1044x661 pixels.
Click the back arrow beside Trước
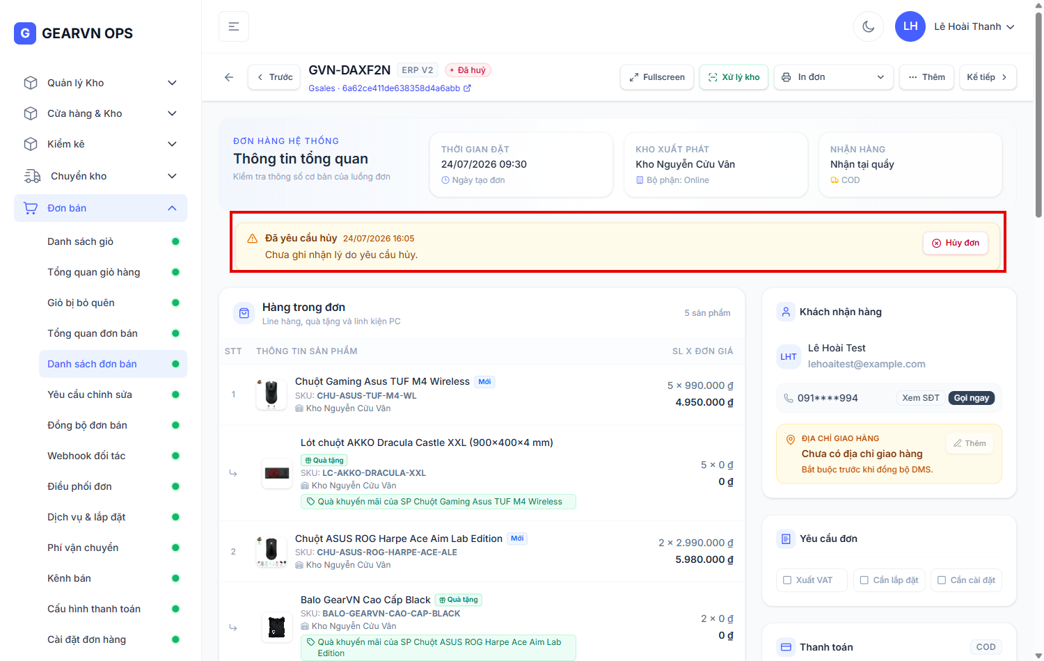tap(229, 77)
